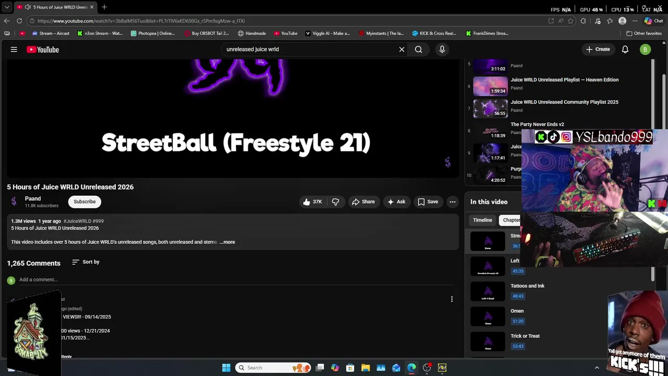Image resolution: width=668 pixels, height=376 pixels.
Task: Share this video
Action: (363, 202)
